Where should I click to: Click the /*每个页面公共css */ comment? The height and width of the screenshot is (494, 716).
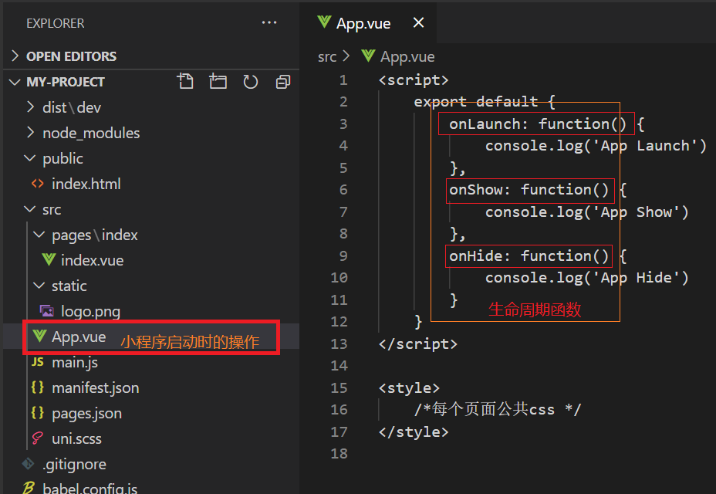click(x=498, y=409)
